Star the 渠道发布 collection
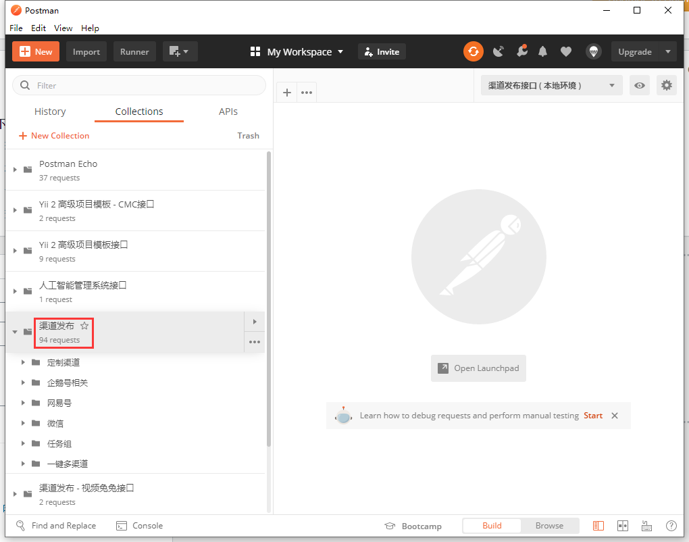 click(84, 326)
